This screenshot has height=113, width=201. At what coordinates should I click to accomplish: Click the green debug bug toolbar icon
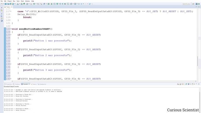[x=34, y=4]
